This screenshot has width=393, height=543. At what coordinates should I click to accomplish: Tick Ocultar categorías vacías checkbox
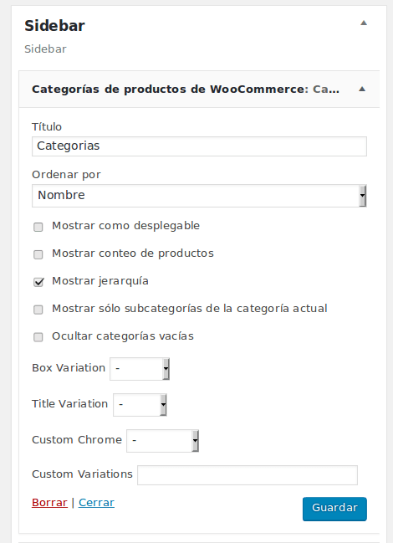(38, 337)
